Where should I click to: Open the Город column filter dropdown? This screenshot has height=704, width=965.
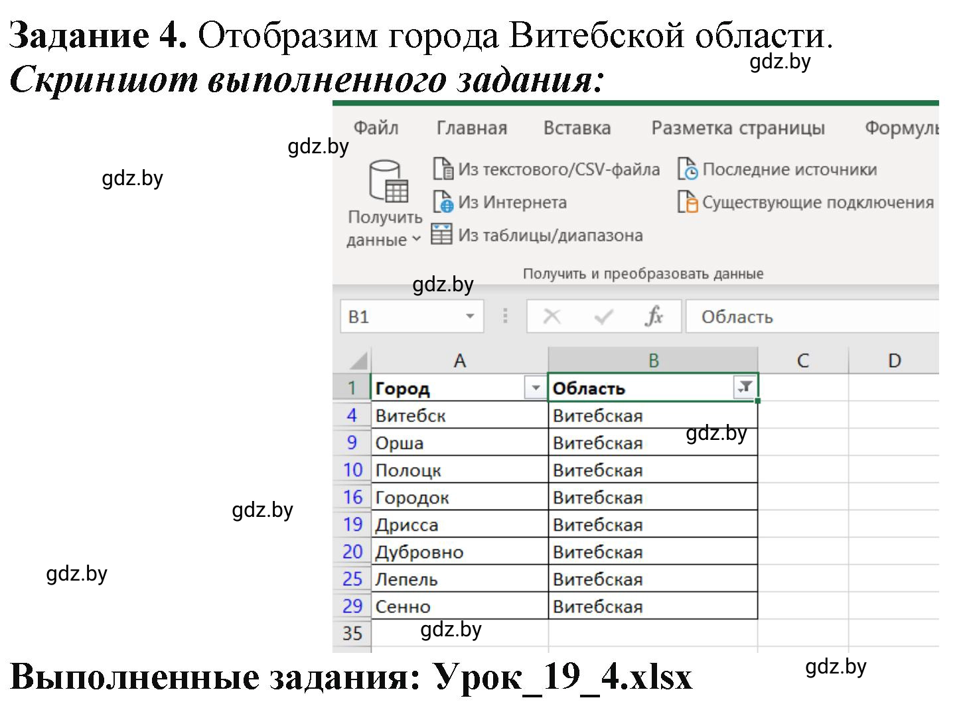[x=535, y=387]
